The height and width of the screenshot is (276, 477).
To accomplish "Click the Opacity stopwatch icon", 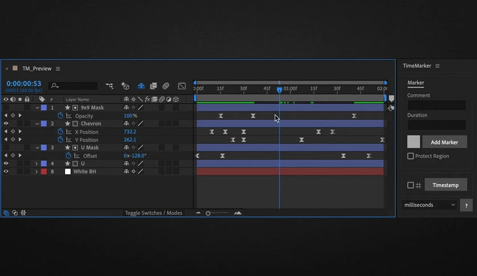I will (x=60, y=116).
